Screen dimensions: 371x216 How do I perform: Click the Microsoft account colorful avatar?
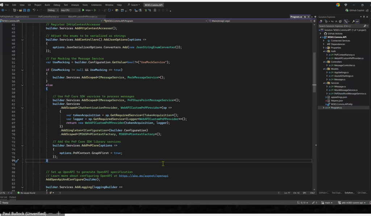tap(338, 5)
